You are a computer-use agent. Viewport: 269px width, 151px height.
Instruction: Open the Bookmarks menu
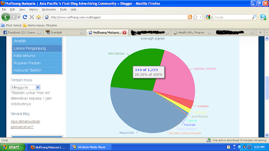point(49,9)
